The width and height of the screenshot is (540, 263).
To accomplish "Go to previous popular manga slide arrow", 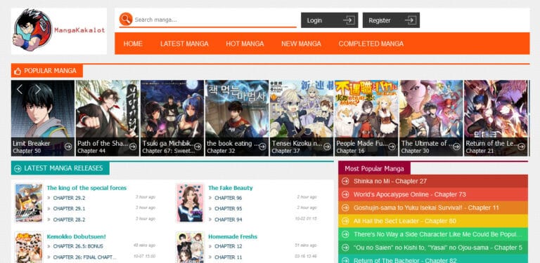I will [x=20, y=89].
